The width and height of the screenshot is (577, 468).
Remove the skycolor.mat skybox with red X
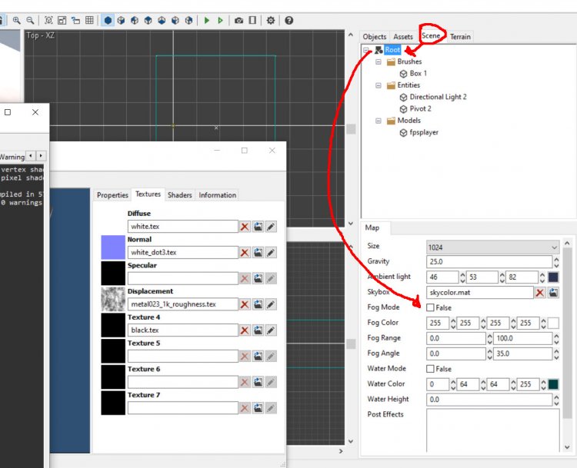[x=540, y=293]
